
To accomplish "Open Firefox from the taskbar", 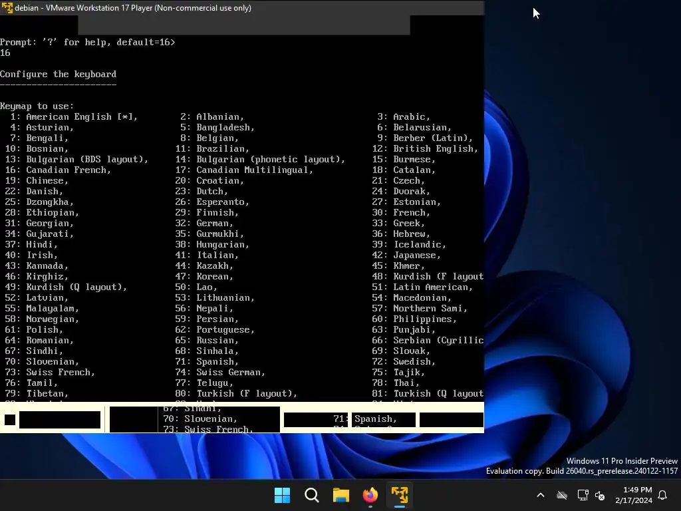I will tap(370, 495).
